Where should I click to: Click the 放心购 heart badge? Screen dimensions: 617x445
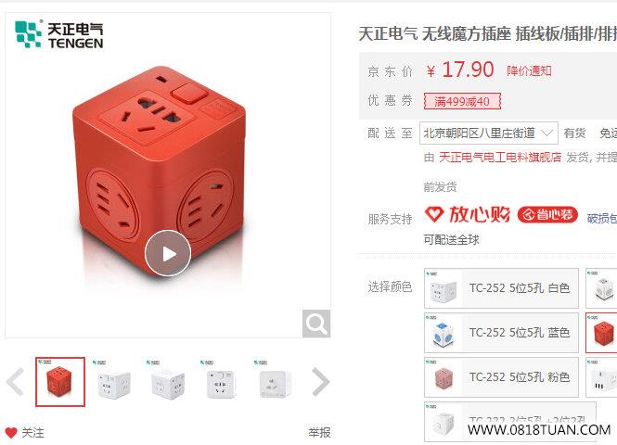[x=468, y=214]
